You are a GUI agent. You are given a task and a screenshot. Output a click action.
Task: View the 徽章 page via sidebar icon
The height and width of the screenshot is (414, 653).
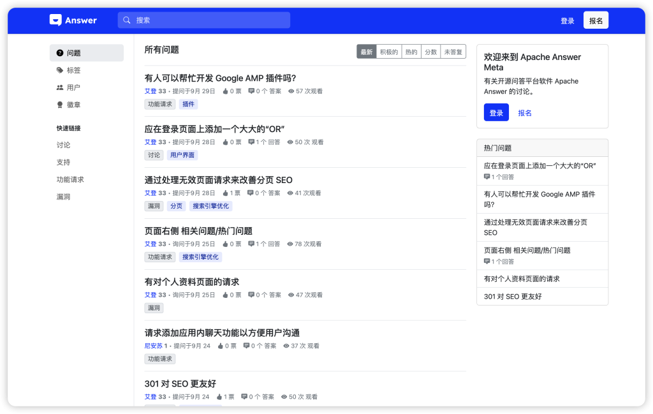pyautogui.click(x=60, y=105)
